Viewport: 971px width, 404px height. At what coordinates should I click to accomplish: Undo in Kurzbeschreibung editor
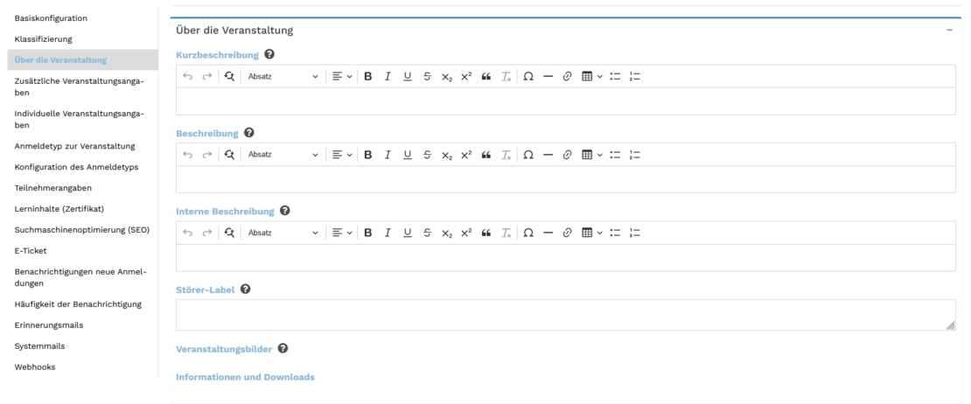[187, 77]
